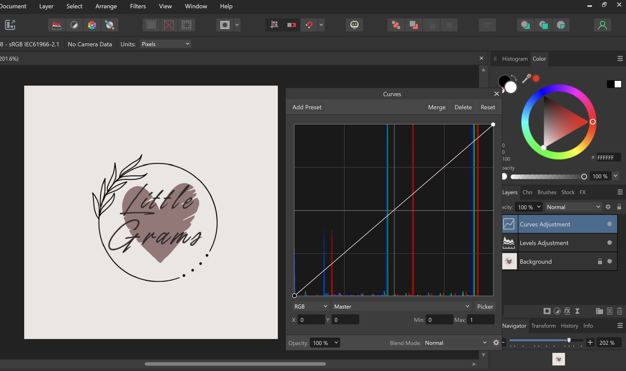Apply Auto Colors with the color wheel icon

[x=92, y=25]
